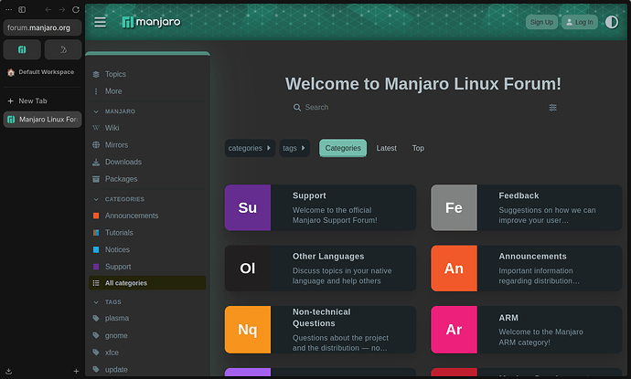Click the forum.manjaro.org address bar
Screen dimensions: 631x379
point(42,27)
